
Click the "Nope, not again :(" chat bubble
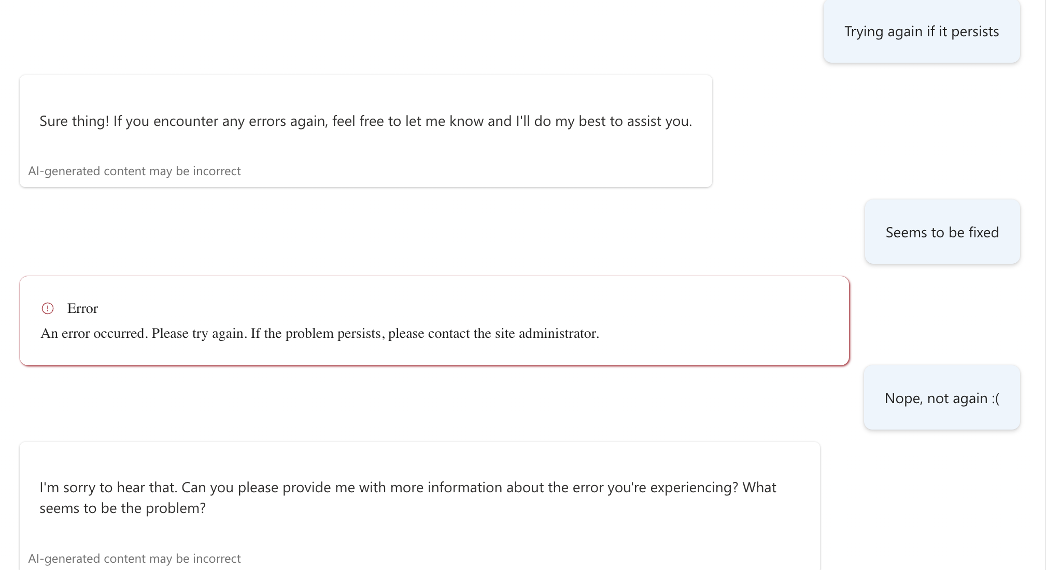tap(941, 397)
